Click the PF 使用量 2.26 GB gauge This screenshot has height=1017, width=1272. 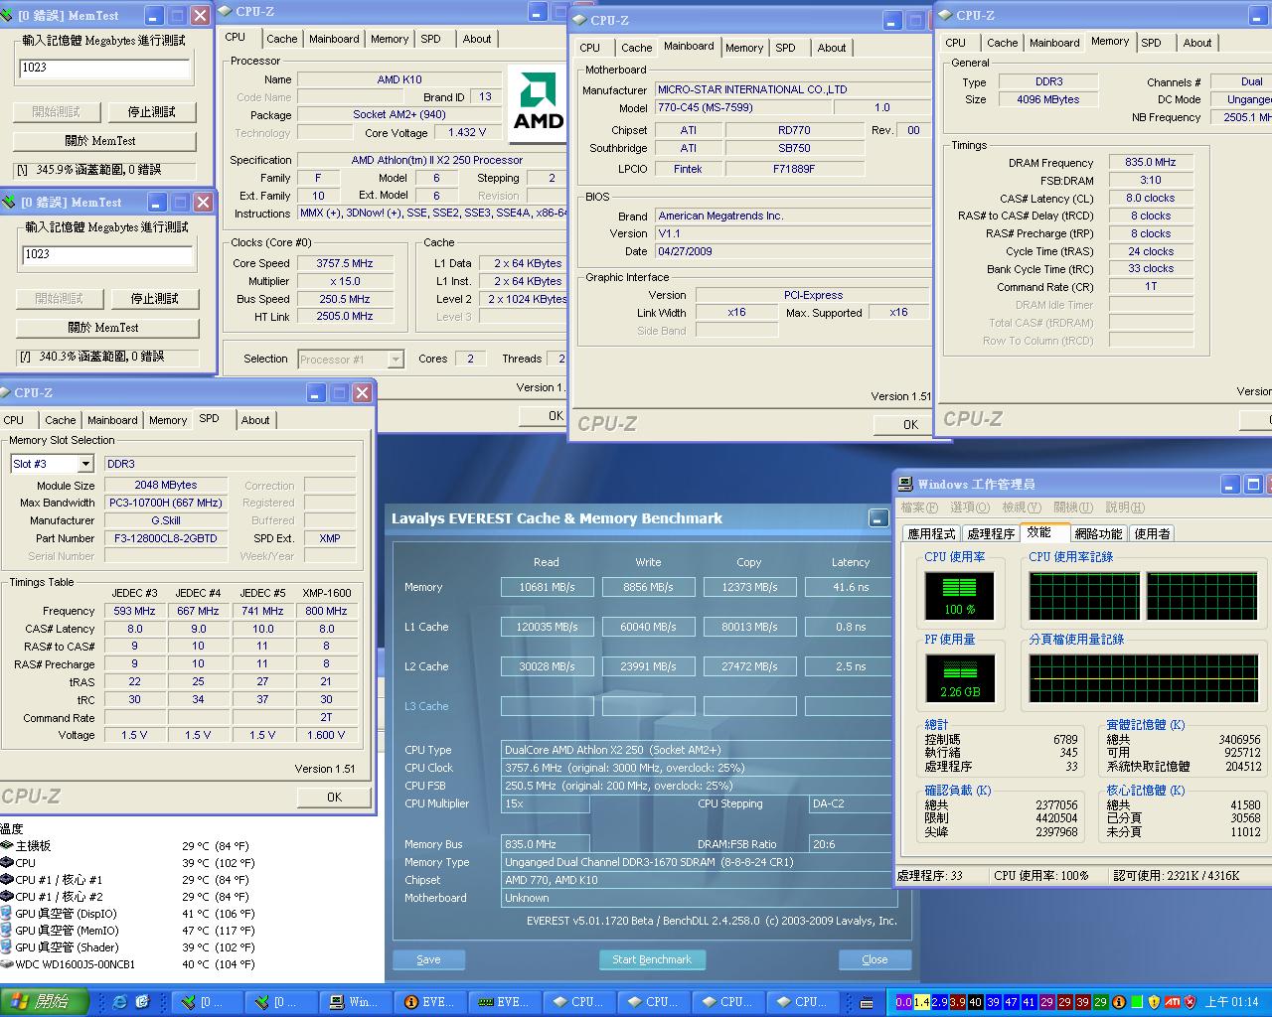pyautogui.click(x=959, y=678)
